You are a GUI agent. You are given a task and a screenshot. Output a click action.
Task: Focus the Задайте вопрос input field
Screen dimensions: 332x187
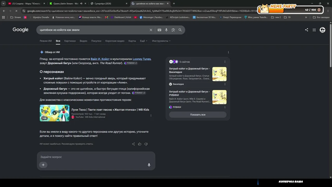coord(96,157)
